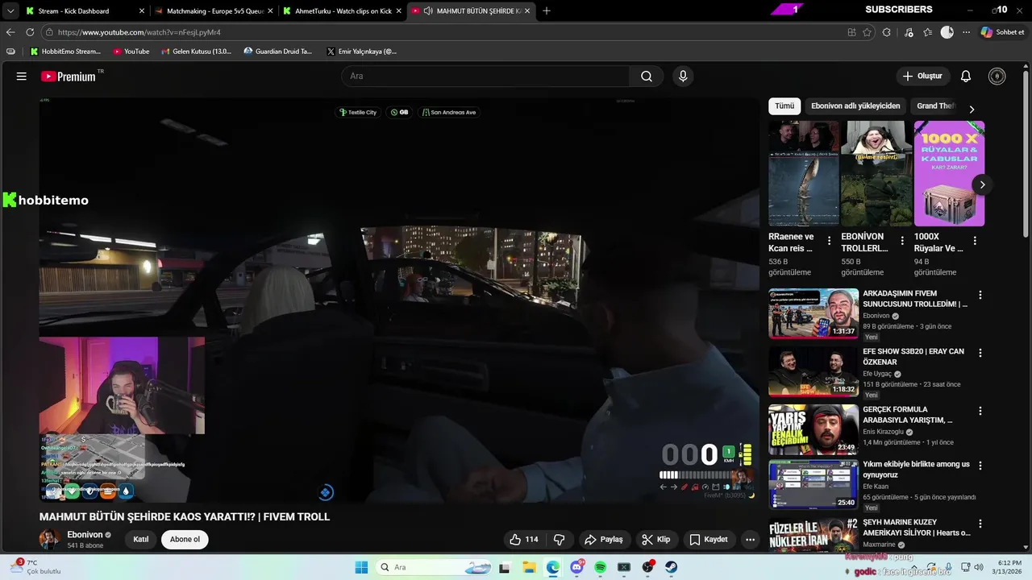Click the browser address bar URL

pyautogui.click(x=139, y=32)
